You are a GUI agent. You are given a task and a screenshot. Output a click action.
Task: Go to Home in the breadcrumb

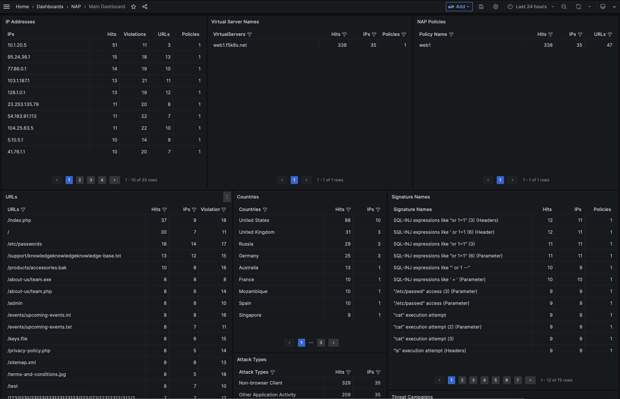coord(22,7)
